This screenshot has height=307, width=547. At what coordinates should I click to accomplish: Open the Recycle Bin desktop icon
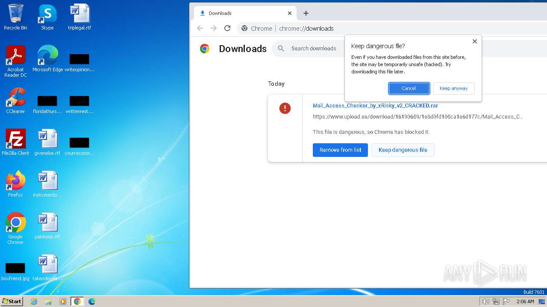pos(15,17)
